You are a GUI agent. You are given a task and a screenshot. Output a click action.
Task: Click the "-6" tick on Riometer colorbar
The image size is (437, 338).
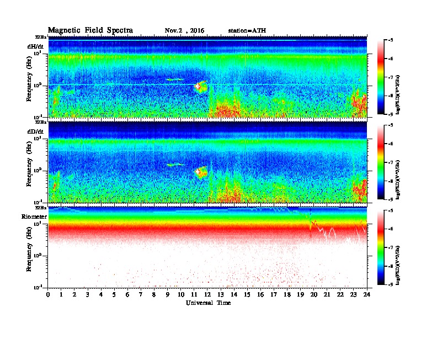[391, 229]
